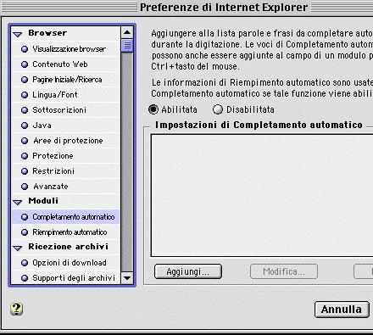Click the Aggiungi... button

click(188, 271)
